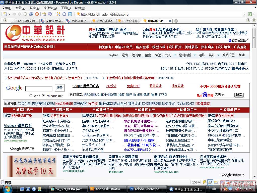Click the 退出 logout link
This screenshot has height=193, width=257.
click(125, 55)
